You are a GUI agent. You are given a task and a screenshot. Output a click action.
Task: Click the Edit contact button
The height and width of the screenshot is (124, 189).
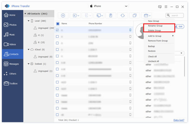[179, 26]
